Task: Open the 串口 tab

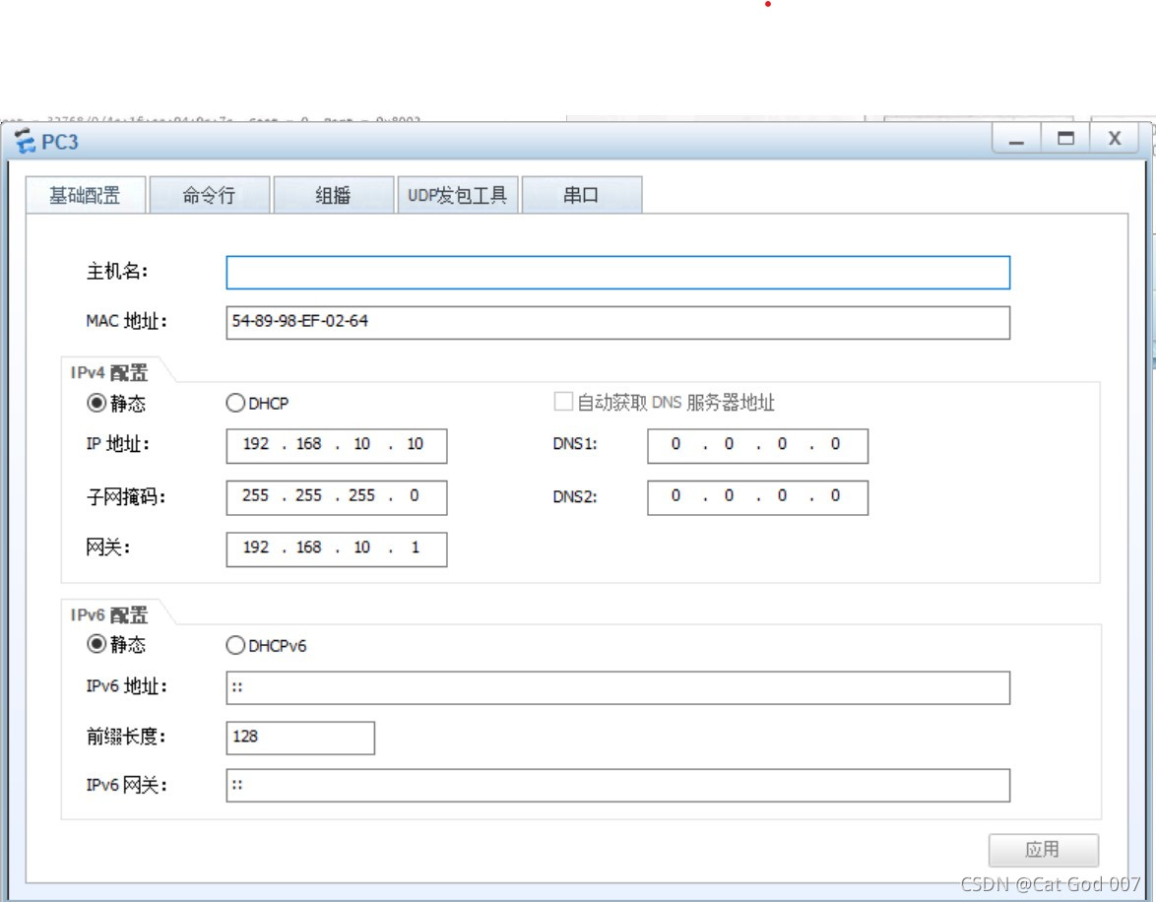Action: 582,195
